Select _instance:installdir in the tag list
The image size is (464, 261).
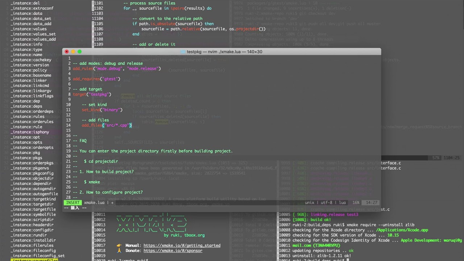click(x=33, y=240)
